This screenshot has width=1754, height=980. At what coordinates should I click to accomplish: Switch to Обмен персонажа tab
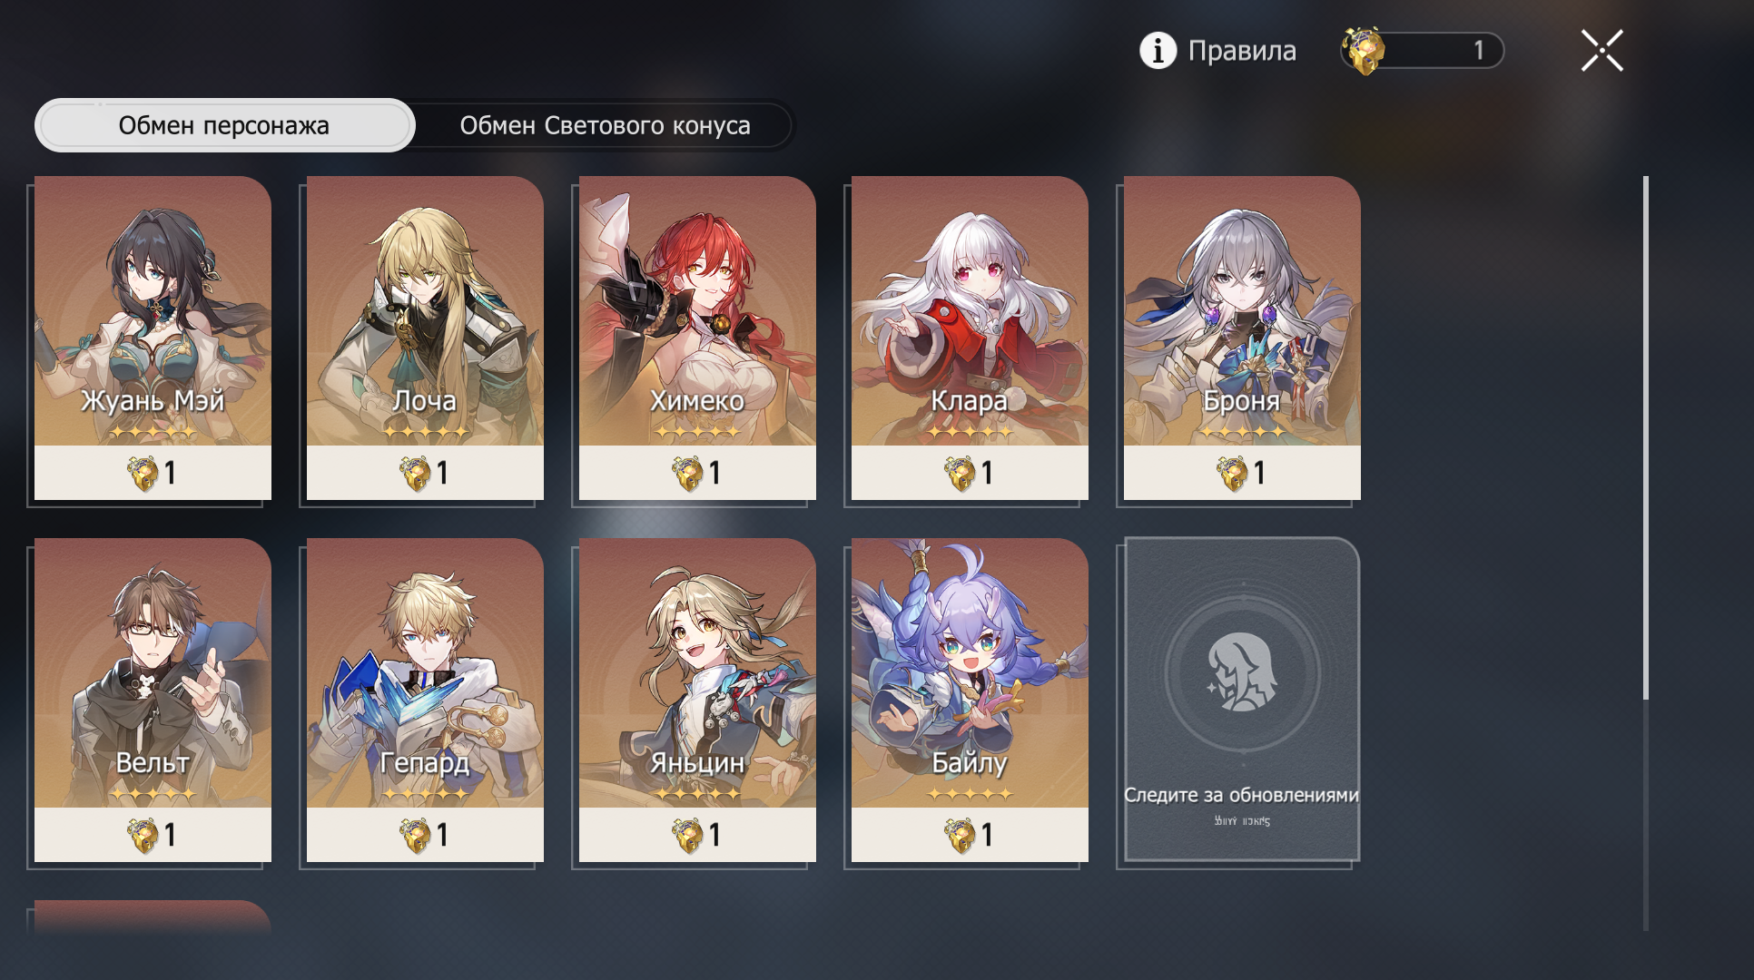tap(224, 125)
